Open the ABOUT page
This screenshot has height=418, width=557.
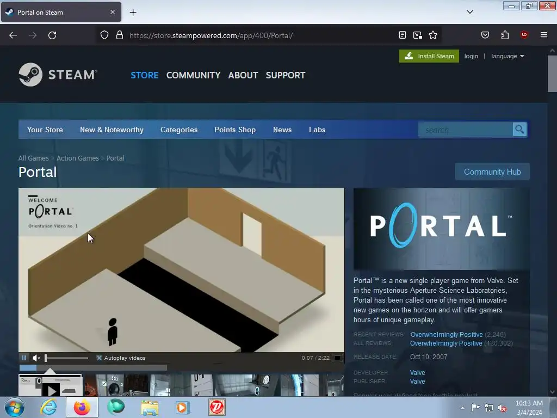pyautogui.click(x=243, y=75)
